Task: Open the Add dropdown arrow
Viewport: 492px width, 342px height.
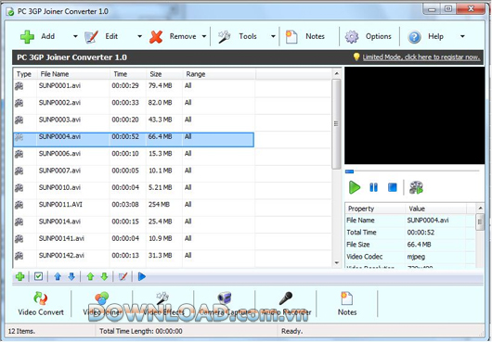Action: pos(75,36)
